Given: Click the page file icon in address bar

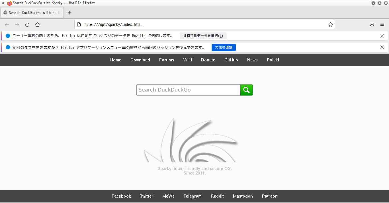Looking at the screenshot, I should click(79, 24).
